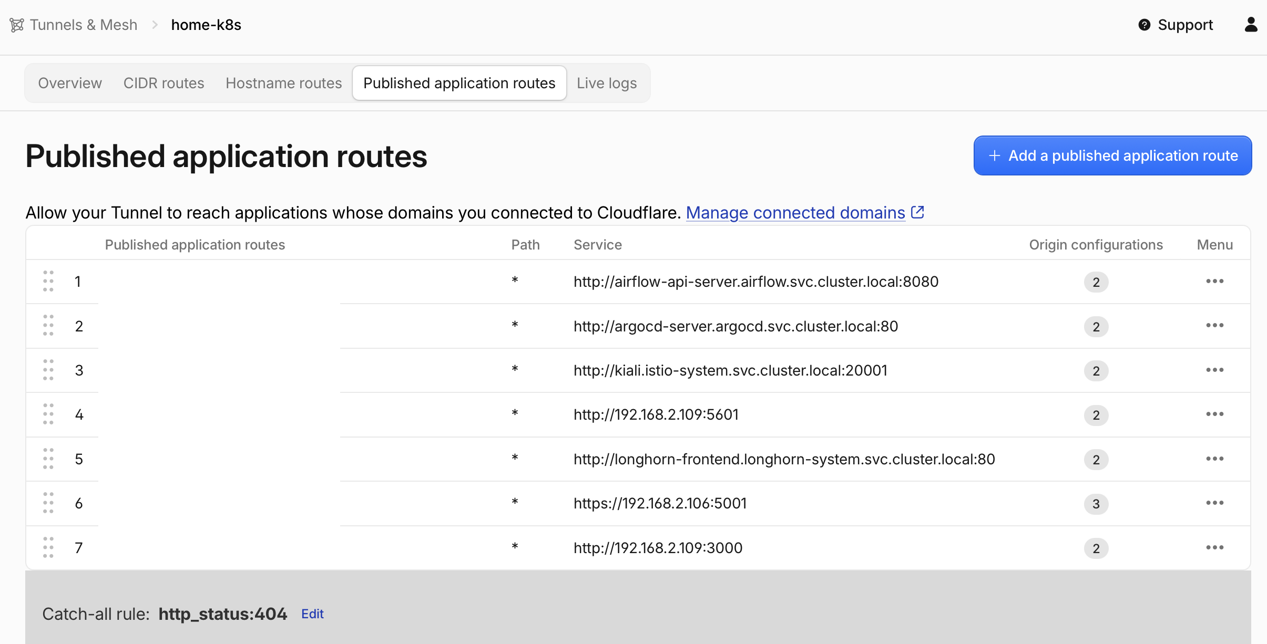1267x644 pixels.
Task: Click the Published application routes page heading
Action: (226, 157)
